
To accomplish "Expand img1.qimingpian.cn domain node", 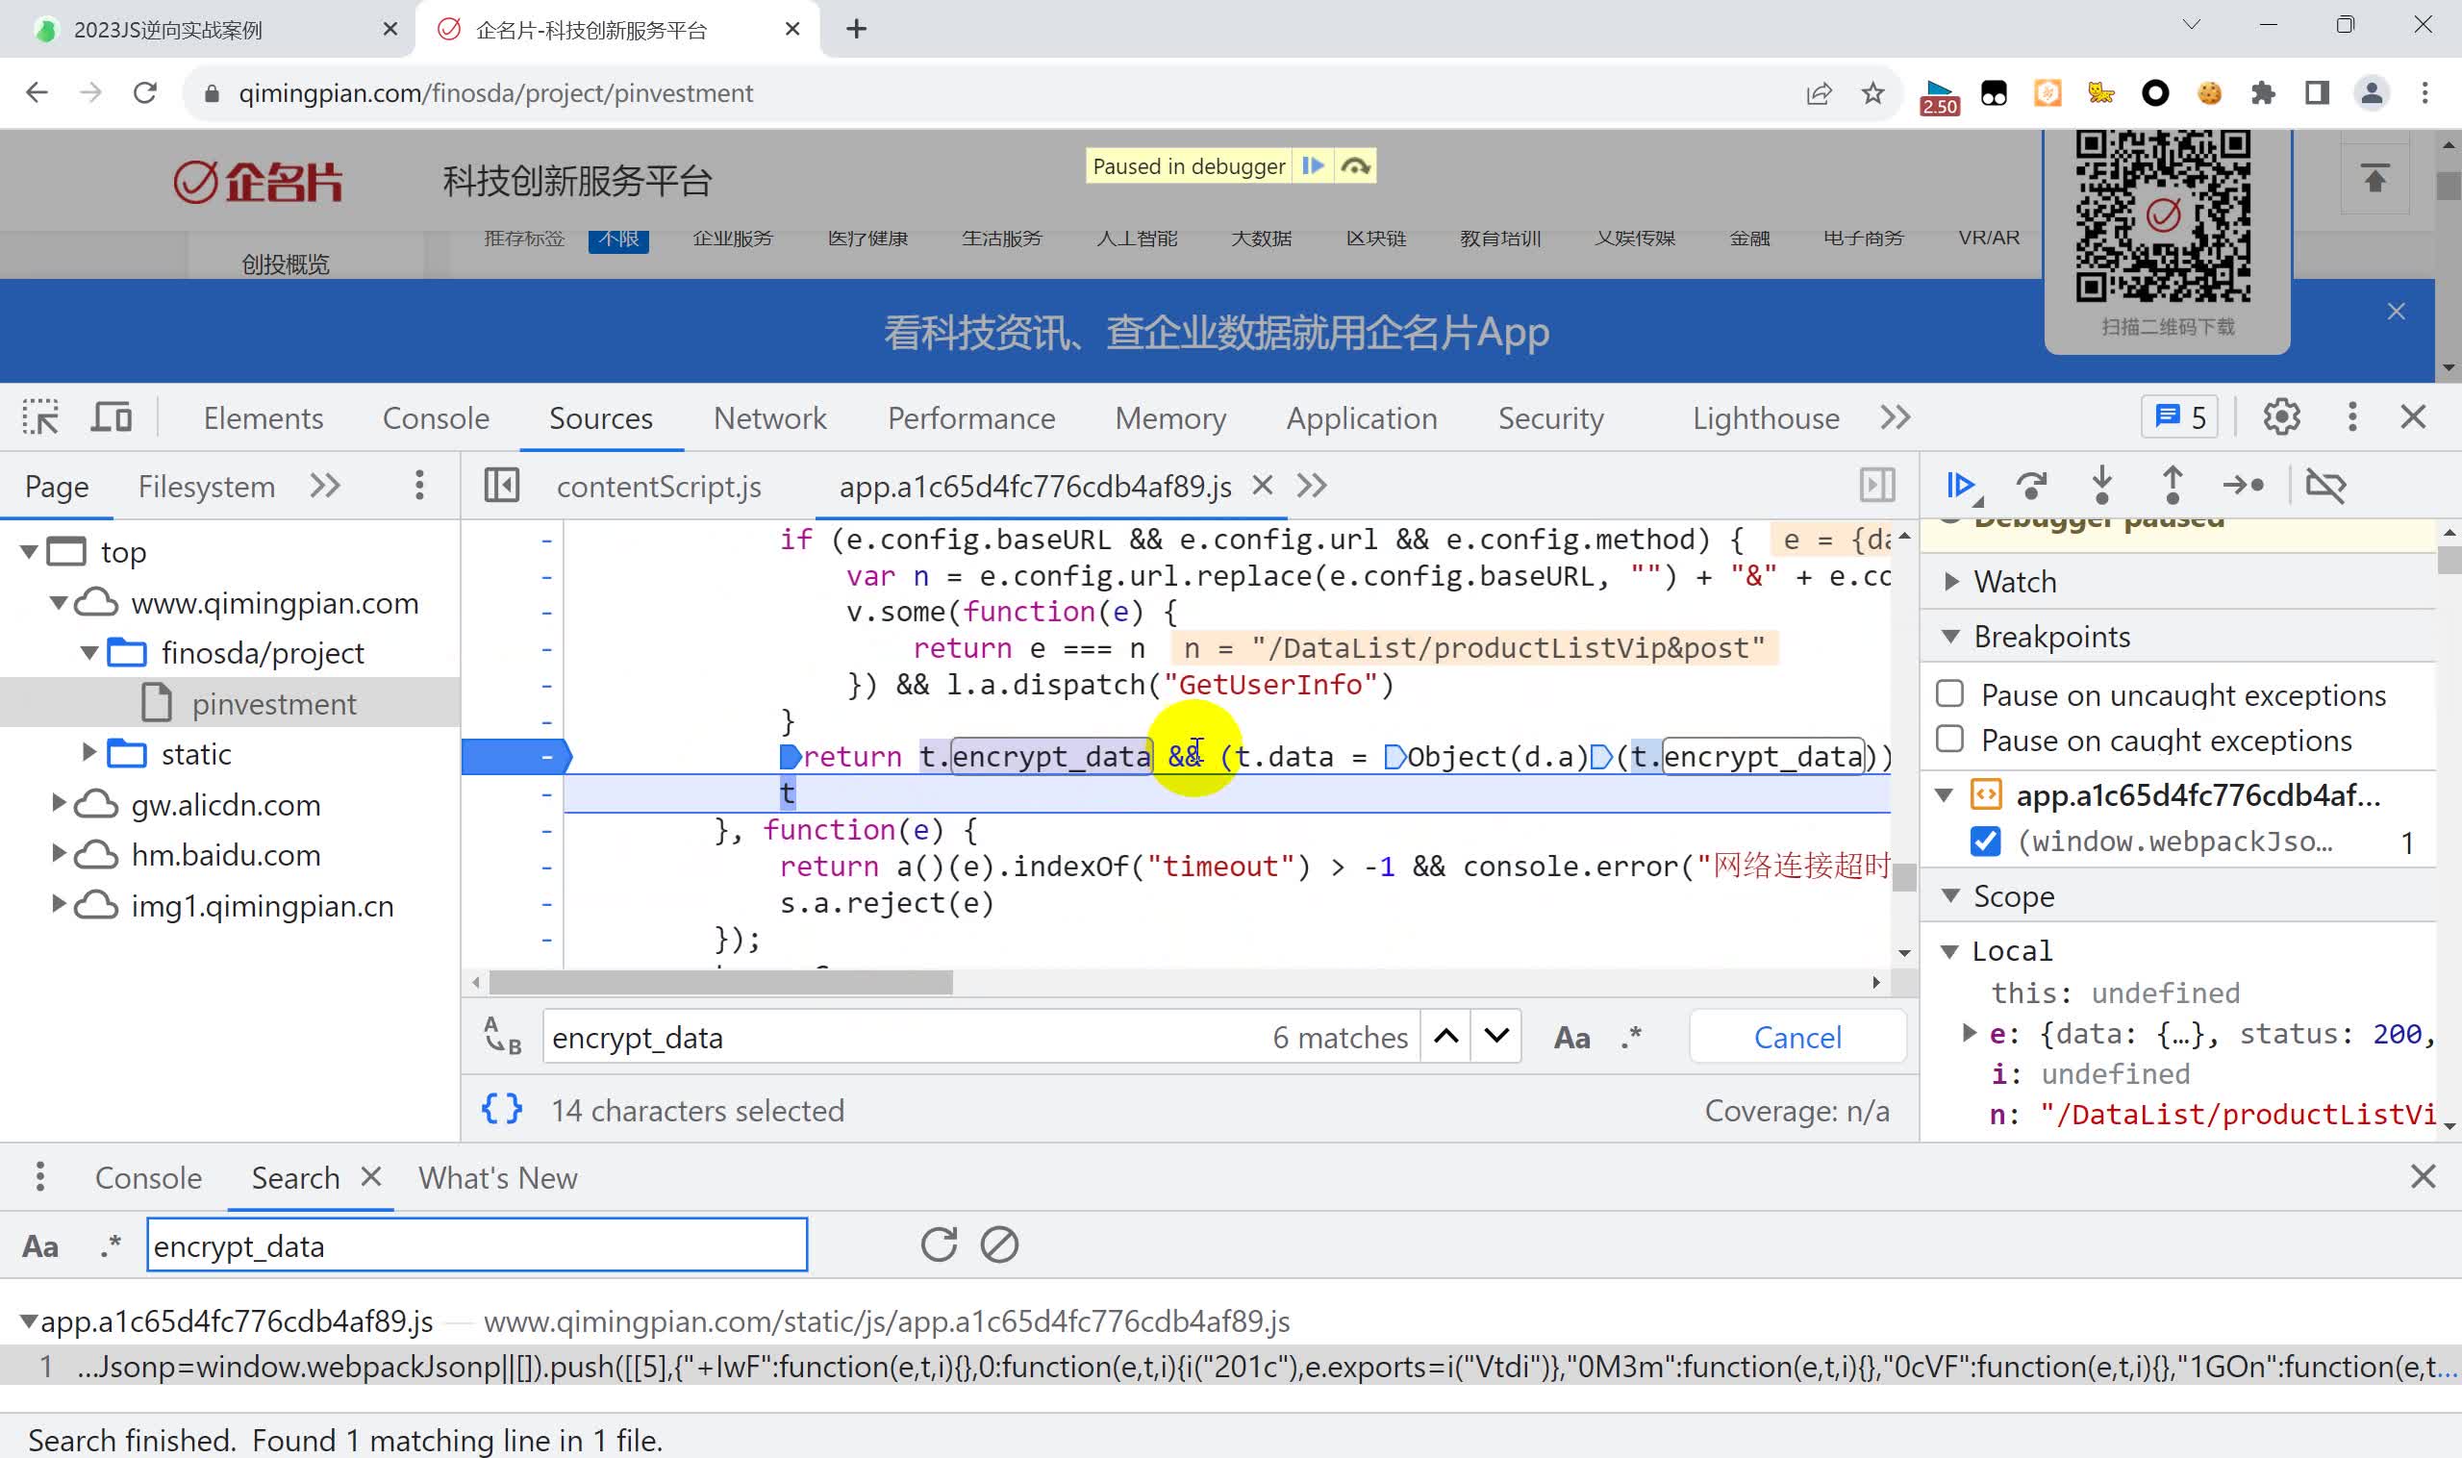I will click(59, 904).
